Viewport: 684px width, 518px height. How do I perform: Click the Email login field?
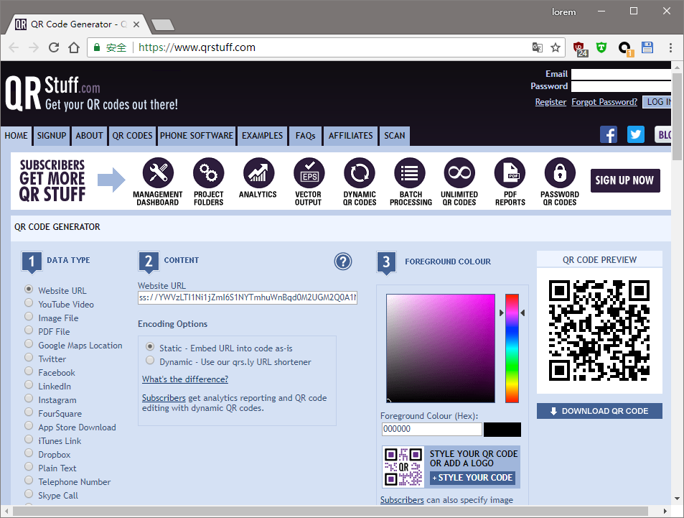(x=621, y=74)
